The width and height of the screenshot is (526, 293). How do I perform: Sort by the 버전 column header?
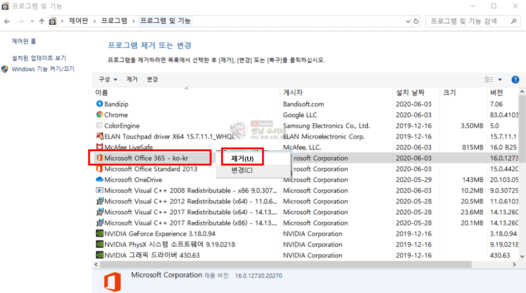[x=503, y=92]
